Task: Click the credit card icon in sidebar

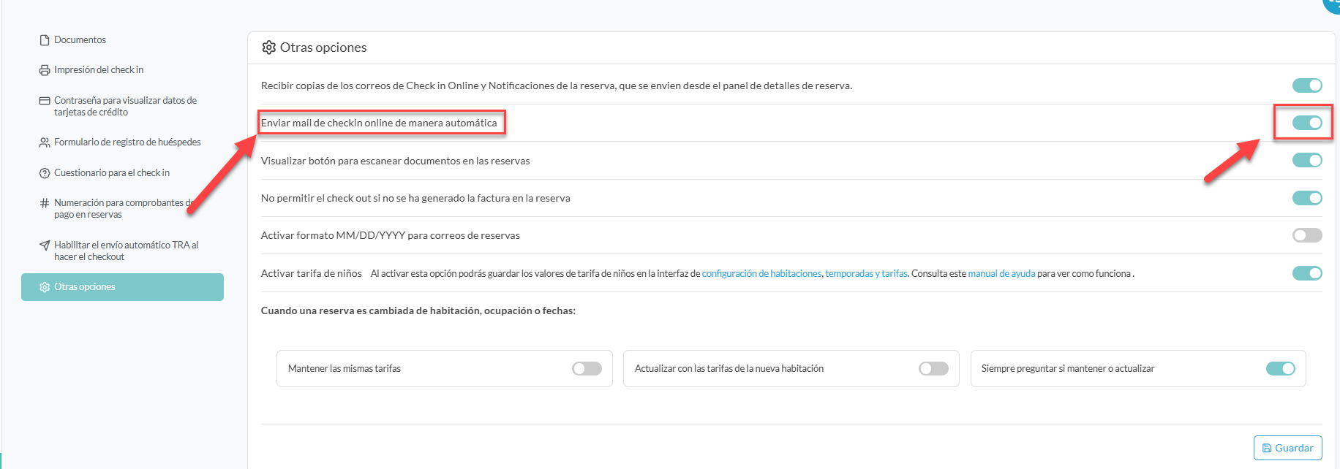Action: pos(45,101)
